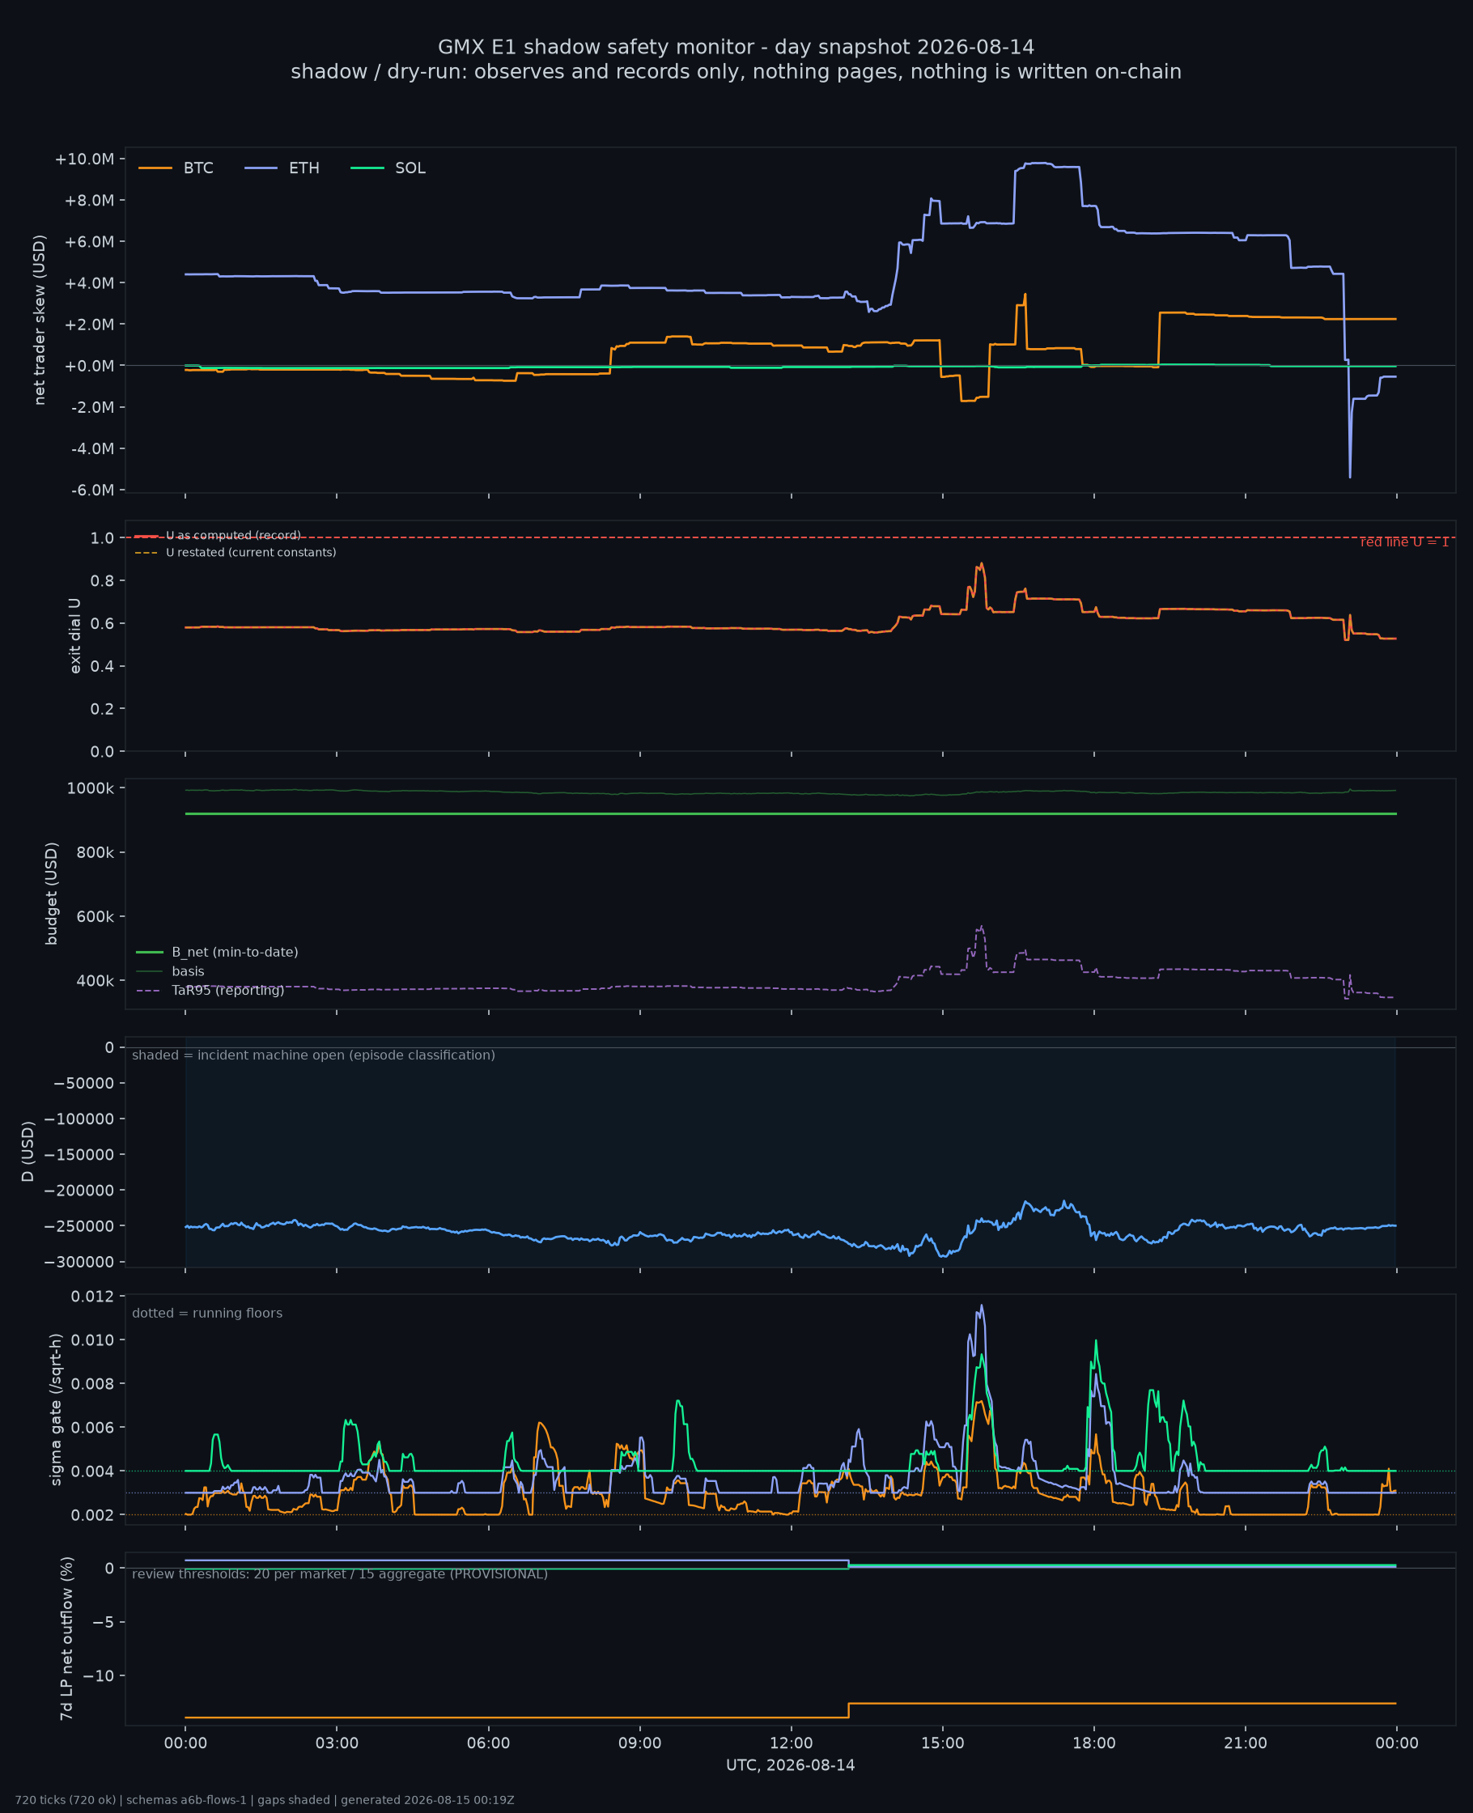This screenshot has height=1813, width=1473.
Task: Click the -4.0M skew tick label
Action: pyautogui.click(x=91, y=448)
